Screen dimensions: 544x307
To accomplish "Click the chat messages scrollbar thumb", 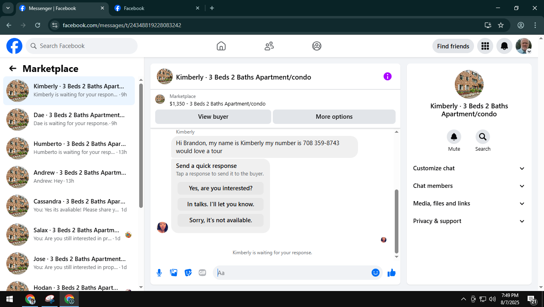I will coord(397,221).
